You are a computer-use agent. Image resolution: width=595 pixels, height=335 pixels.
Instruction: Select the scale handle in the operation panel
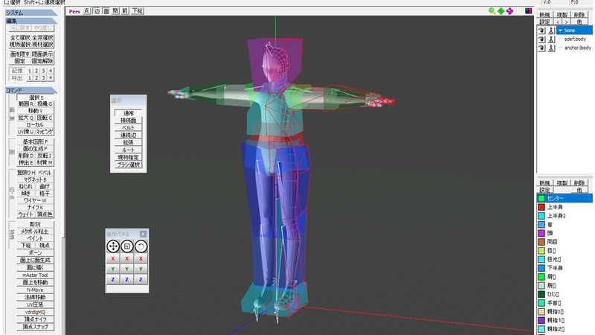coord(126,246)
